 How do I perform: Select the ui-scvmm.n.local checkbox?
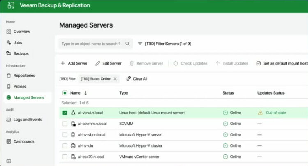(x=65, y=124)
